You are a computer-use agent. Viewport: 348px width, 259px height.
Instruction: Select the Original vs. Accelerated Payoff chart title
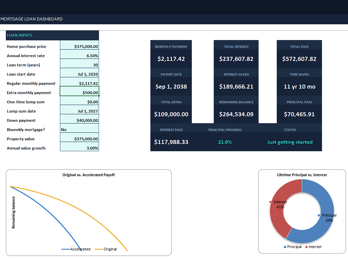pyautogui.click(x=89, y=175)
